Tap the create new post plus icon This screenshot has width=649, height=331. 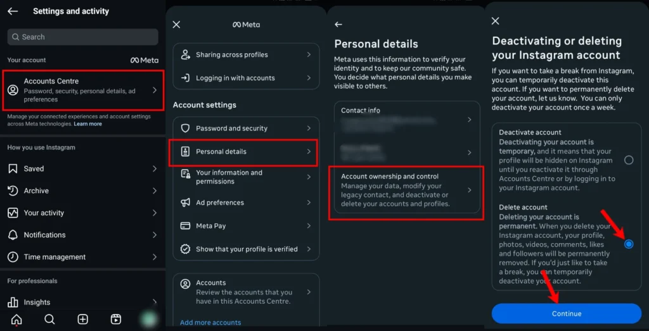pyautogui.click(x=82, y=320)
